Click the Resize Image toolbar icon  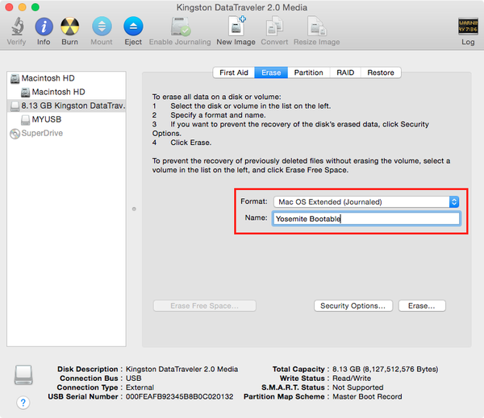(317, 27)
